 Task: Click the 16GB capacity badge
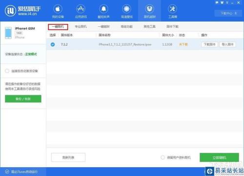point(19,33)
